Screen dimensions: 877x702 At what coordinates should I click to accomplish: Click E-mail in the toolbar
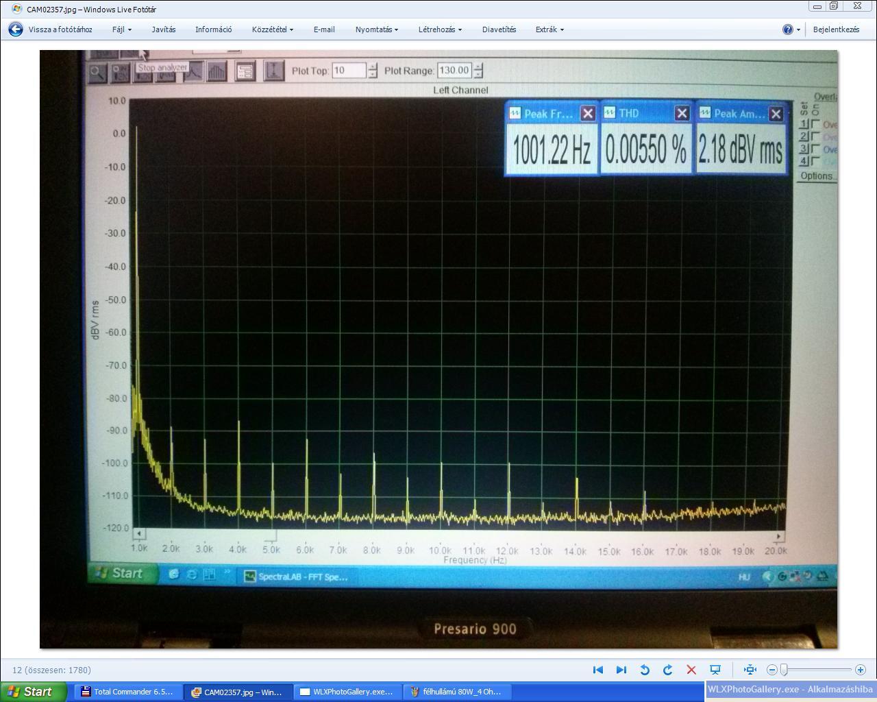click(x=324, y=29)
